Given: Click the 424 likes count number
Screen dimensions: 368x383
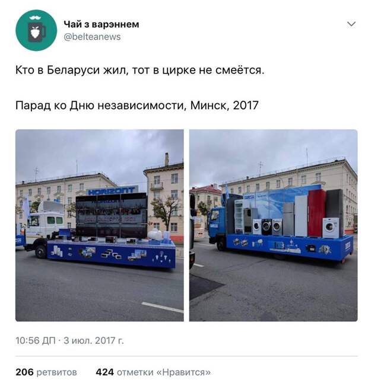Looking at the screenshot, I should pos(104,372).
